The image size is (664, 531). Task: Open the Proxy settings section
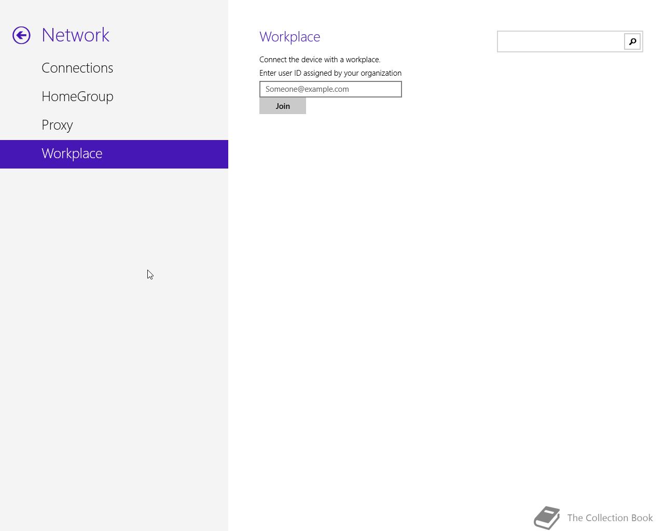tap(114, 125)
